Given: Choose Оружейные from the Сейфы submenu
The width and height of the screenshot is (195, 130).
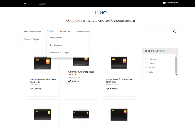Looking at the screenshot, I should click(56, 38).
